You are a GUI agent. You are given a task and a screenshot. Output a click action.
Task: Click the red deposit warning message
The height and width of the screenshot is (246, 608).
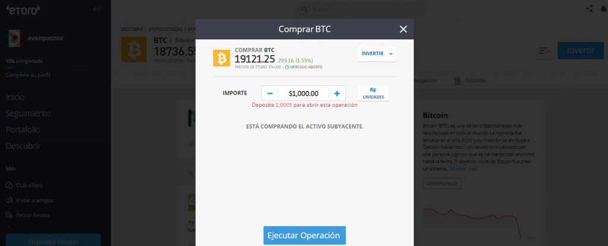tap(305, 105)
